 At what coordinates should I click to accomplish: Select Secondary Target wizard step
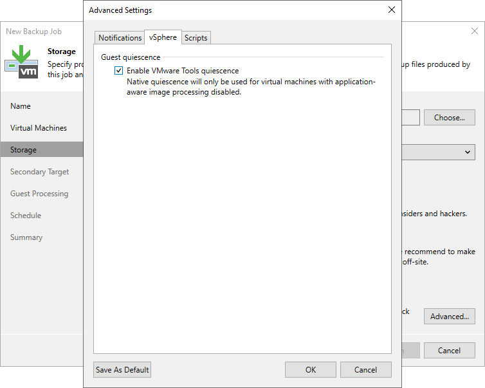(40, 172)
